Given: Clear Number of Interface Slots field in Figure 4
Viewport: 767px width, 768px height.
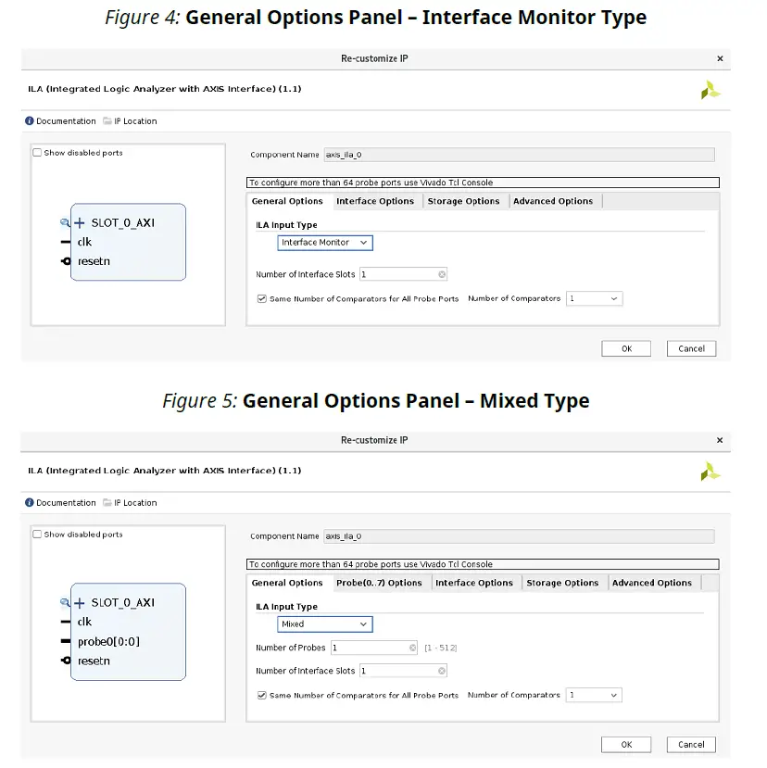Looking at the screenshot, I should (442, 274).
